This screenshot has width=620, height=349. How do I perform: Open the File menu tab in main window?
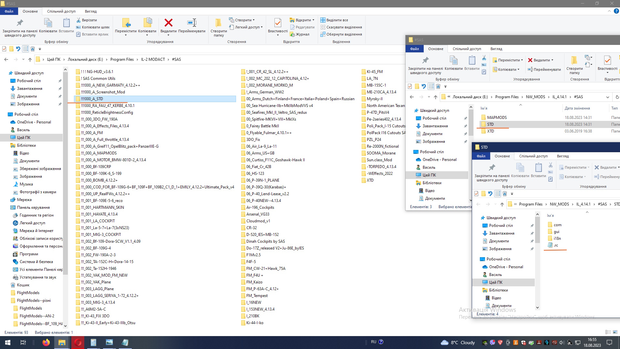pos(9,11)
